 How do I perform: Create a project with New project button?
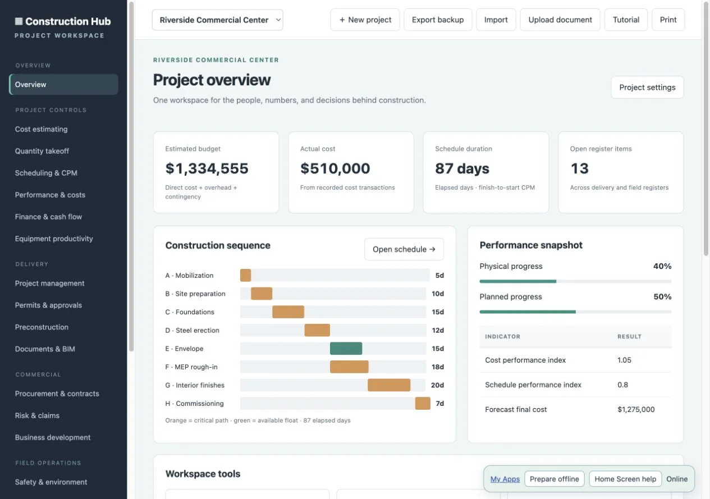[x=365, y=20]
